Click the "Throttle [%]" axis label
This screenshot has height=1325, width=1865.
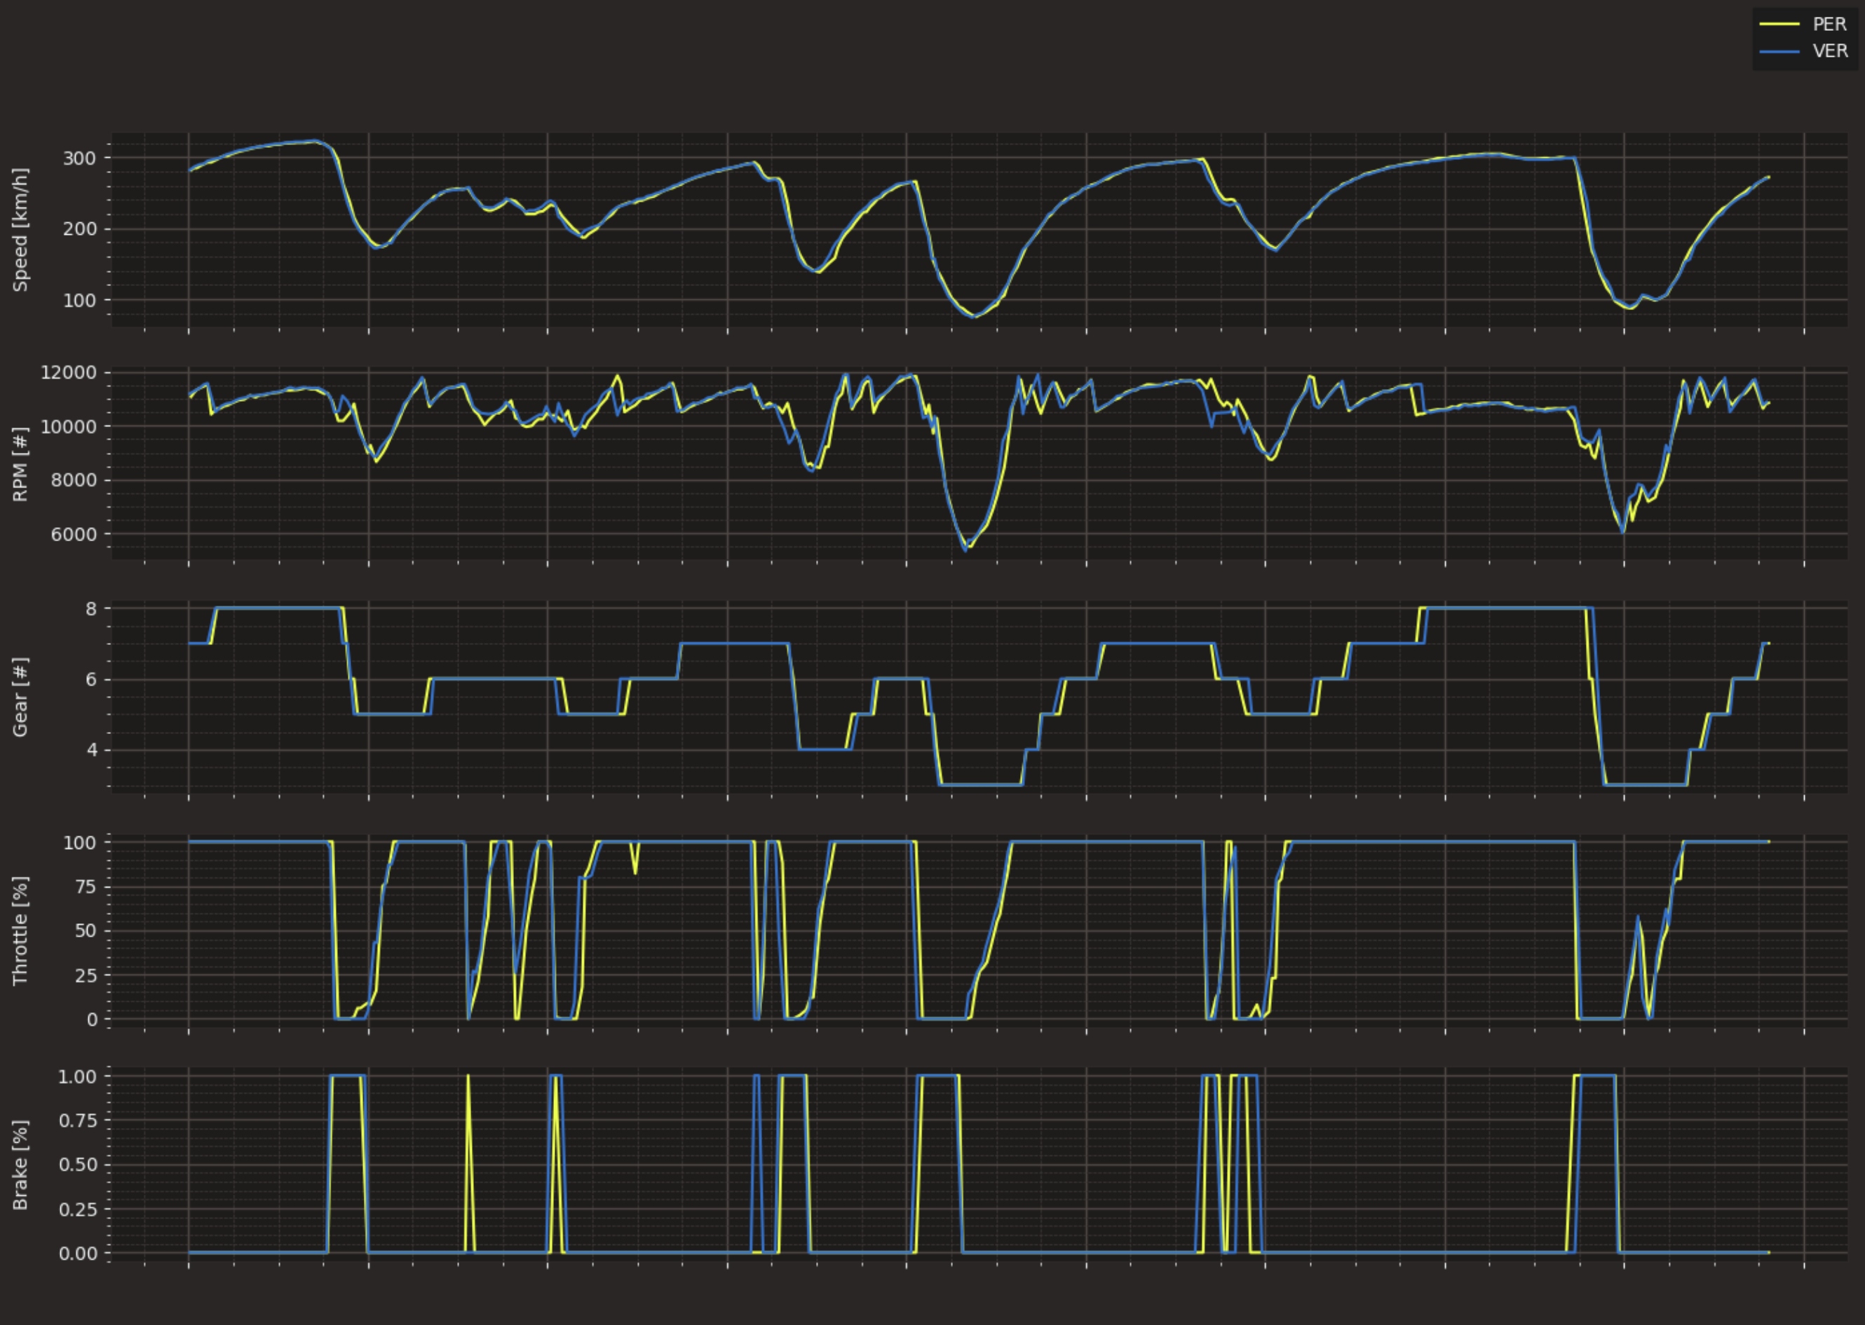click(x=20, y=930)
